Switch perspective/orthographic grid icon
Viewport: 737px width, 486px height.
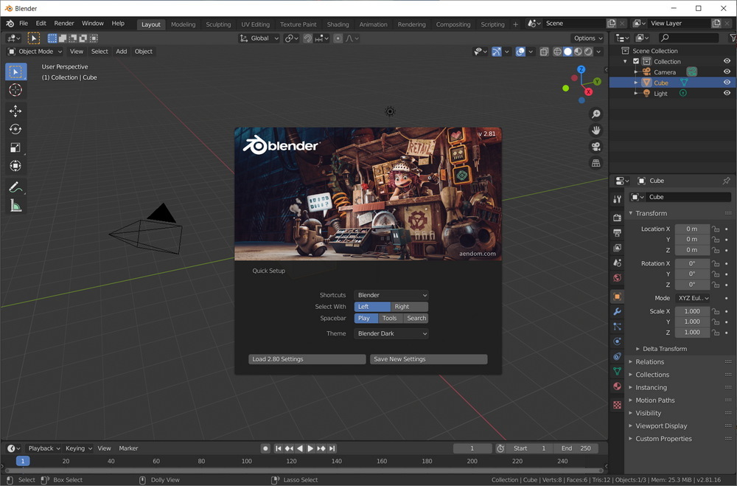pos(596,163)
